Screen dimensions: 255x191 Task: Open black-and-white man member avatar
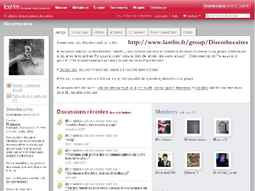164,160
